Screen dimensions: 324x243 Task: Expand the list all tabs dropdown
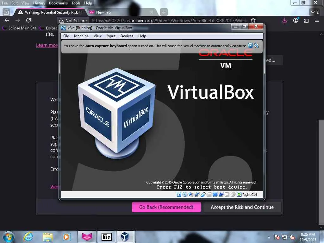click(315, 12)
